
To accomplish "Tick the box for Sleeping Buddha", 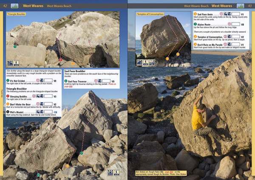I will point(48,96).
